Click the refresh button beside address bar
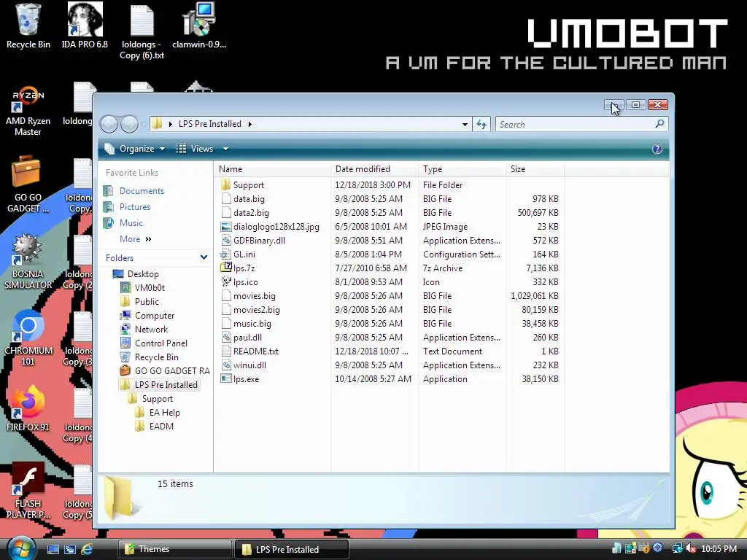This screenshot has width=747, height=560. tap(481, 124)
